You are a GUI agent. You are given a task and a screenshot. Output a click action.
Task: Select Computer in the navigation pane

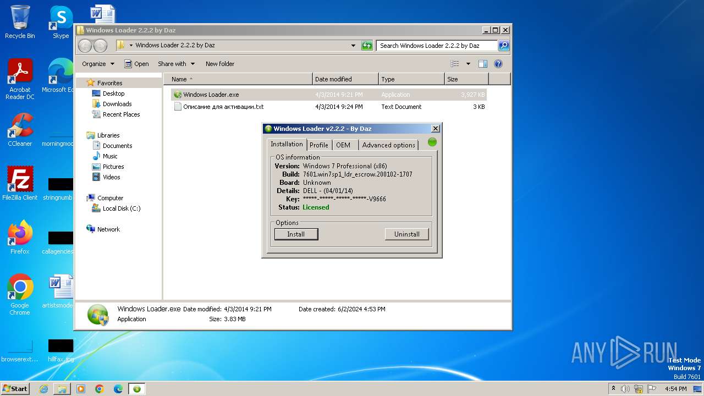[110, 198]
